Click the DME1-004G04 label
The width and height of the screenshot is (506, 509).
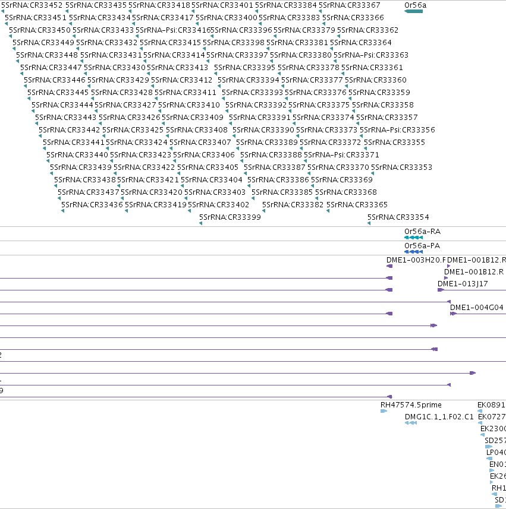point(477,308)
